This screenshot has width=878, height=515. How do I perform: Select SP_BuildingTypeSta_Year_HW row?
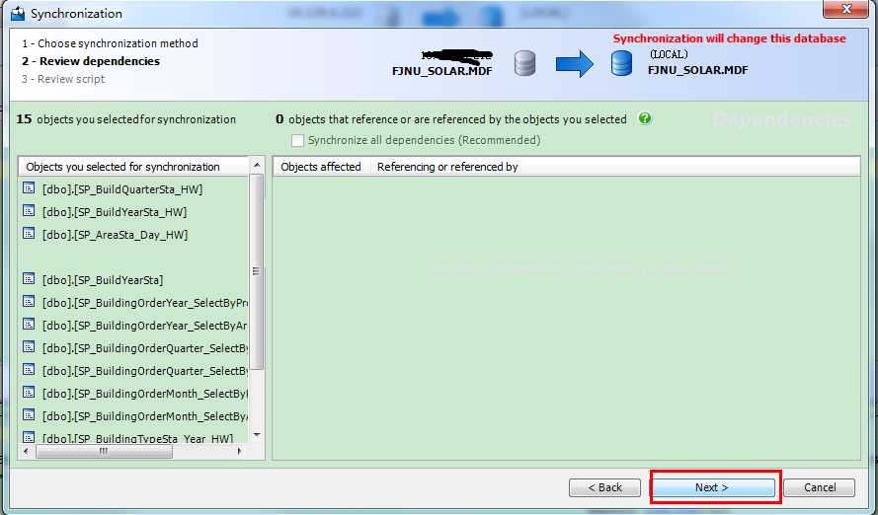coord(133,438)
